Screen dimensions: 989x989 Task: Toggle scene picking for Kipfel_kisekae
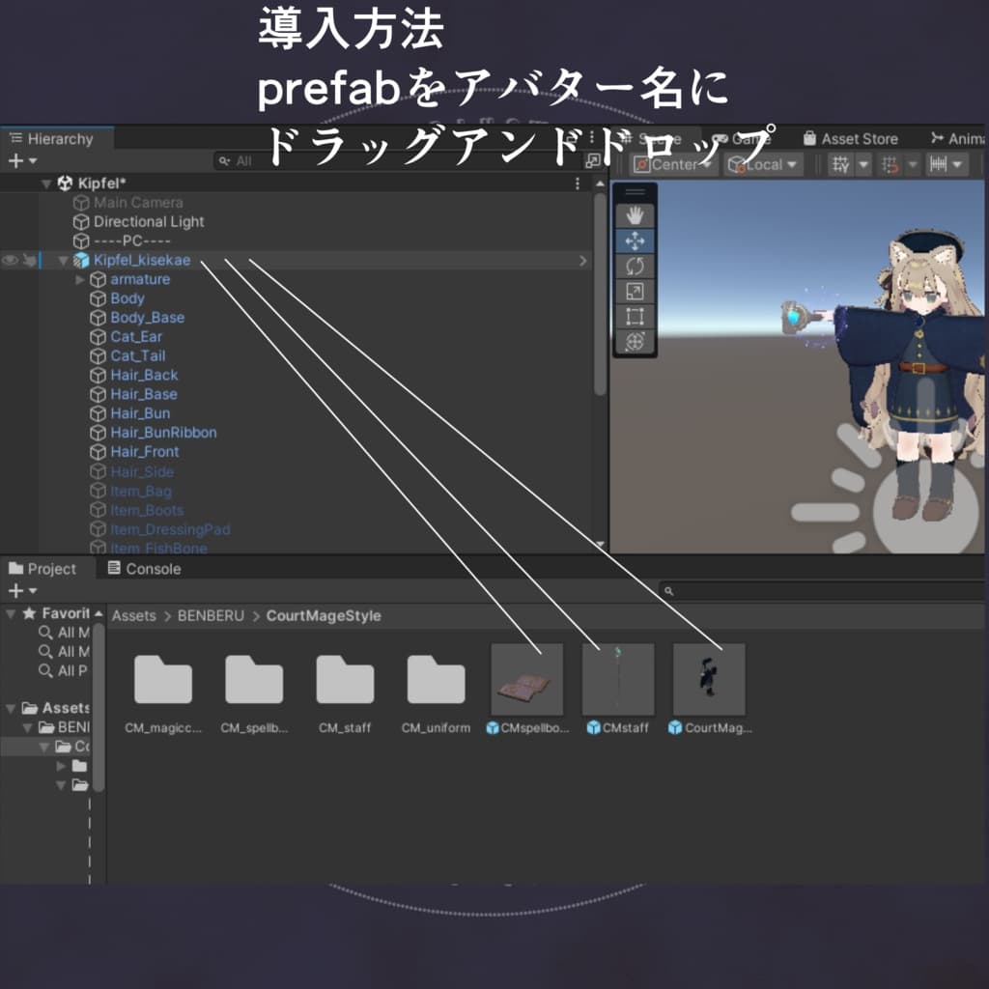point(30,260)
